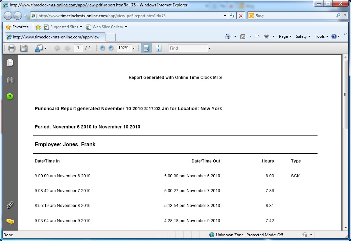Click the scrollbar up arrow
351x241 pixels.
tap(345, 57)
